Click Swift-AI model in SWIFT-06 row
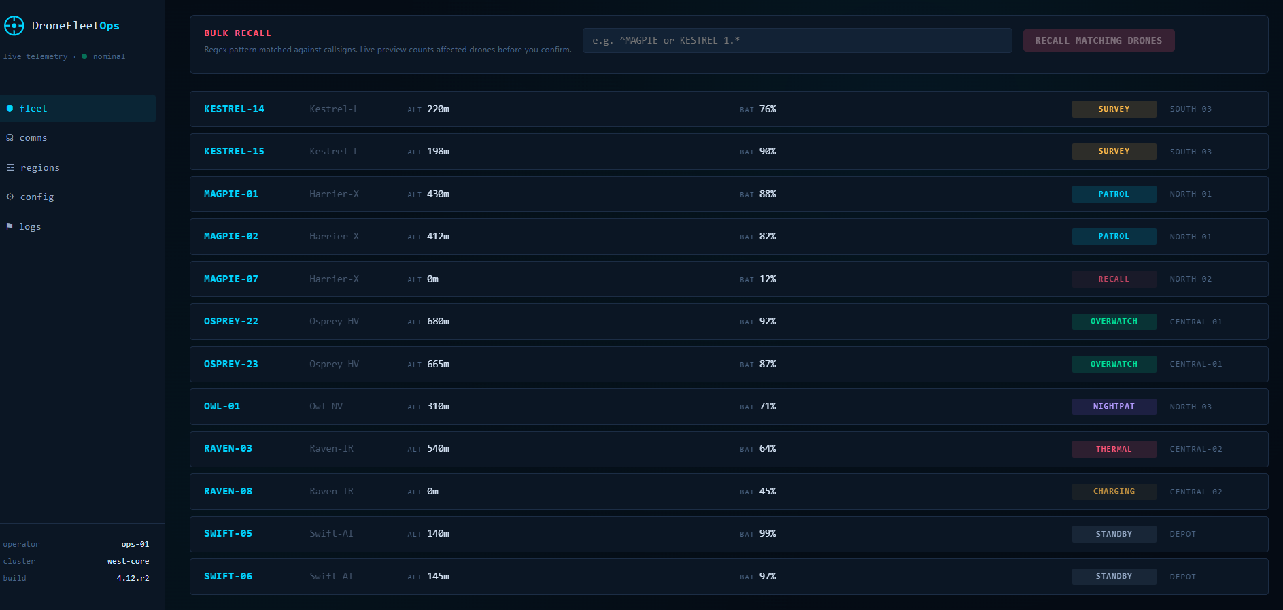The width and height of the screenshot is (1283, 610). tap(331, 577)
